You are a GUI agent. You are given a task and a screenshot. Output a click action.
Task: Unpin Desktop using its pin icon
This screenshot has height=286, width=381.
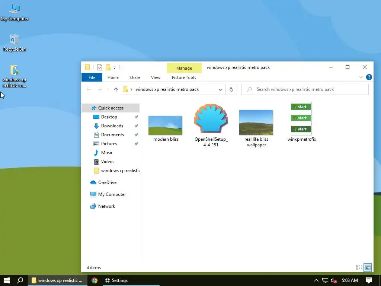click(x=136, y=117)
